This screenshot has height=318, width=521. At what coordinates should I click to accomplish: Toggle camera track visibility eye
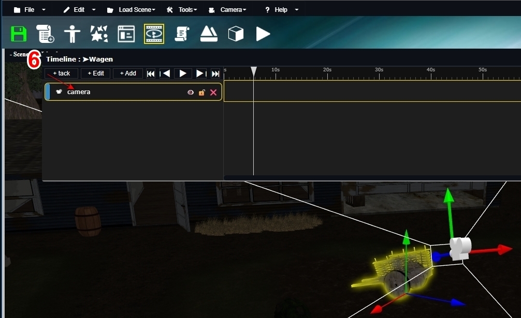pos(191,93)
